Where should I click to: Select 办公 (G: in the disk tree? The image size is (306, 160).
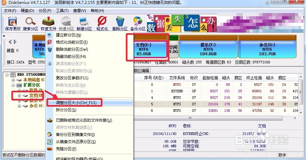point(36,106)
